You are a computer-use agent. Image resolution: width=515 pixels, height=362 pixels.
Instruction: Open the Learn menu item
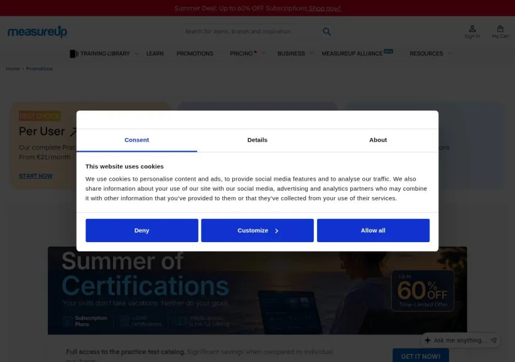tap(154, 53)
